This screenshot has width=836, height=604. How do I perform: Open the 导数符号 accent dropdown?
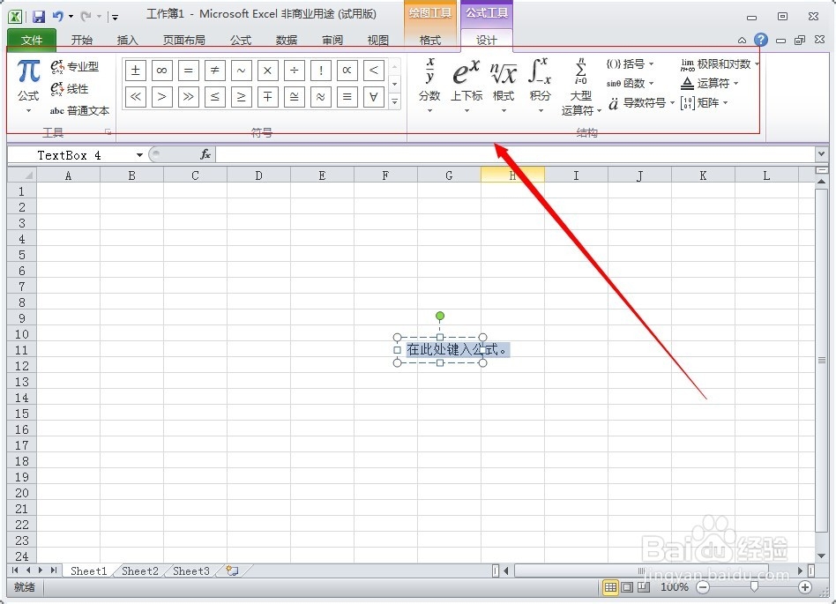click(x=641, y=103)
